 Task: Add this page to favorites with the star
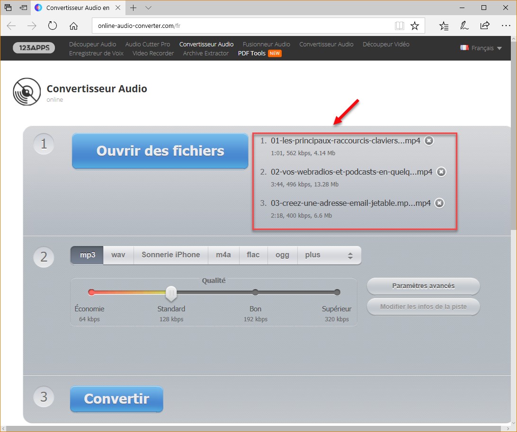(415, 26)
